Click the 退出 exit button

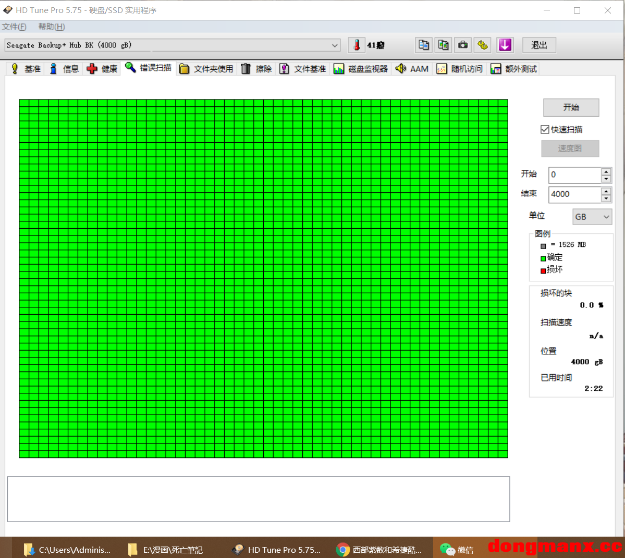[539, 45]
